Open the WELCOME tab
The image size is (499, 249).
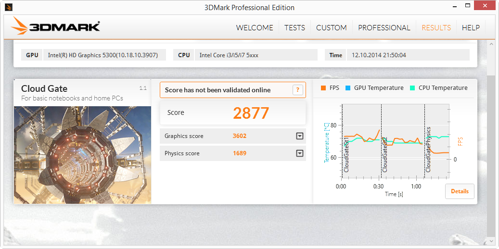[x=255, y=28]
